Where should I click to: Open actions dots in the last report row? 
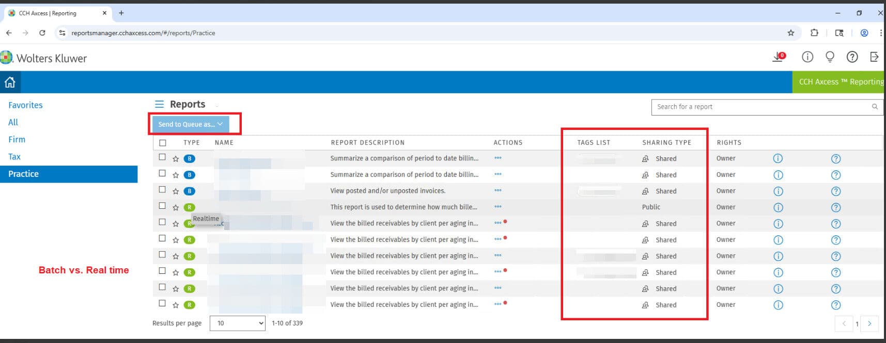(x=498, y=304)
